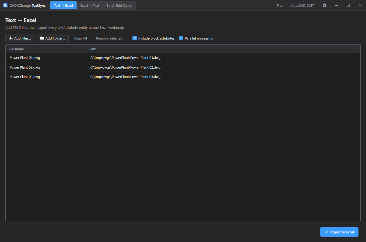Open the Batch Edit Styles tab

[119, 5]
